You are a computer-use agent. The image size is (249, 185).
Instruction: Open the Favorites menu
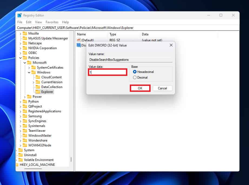52,22
